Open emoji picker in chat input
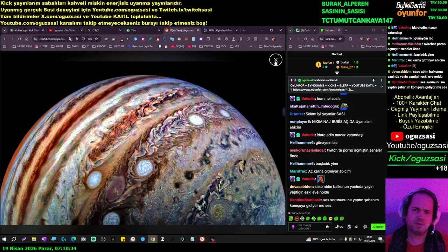The height and width of the screenshot is (252, 448). [327, 227]
